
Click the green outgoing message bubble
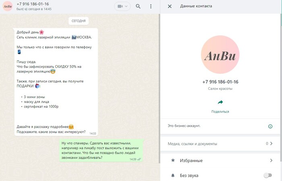pos(101,150)
